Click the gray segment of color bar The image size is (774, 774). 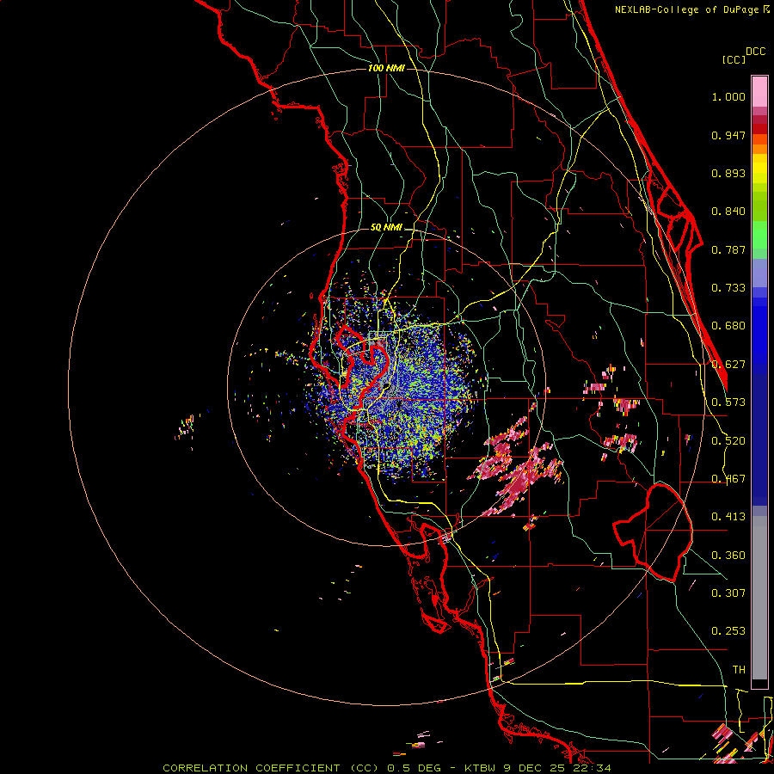coord(759,598)
